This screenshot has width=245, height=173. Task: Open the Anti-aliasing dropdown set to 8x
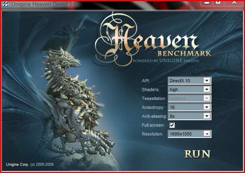tap(190, 116)
